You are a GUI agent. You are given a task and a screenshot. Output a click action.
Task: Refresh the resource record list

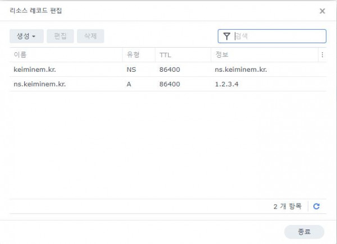(316, 206)
